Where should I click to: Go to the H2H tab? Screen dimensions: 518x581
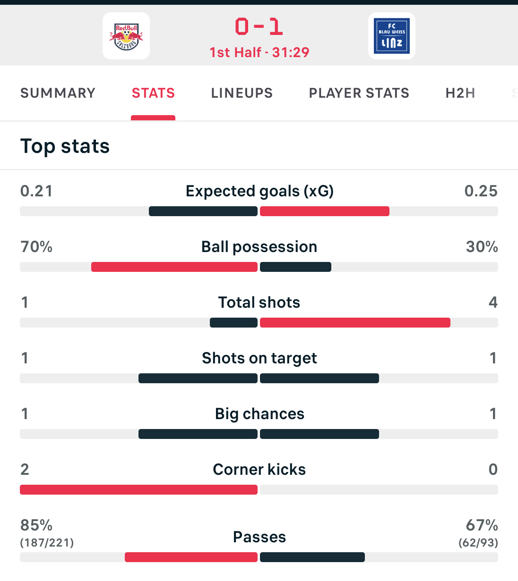(x=460, y=93)
